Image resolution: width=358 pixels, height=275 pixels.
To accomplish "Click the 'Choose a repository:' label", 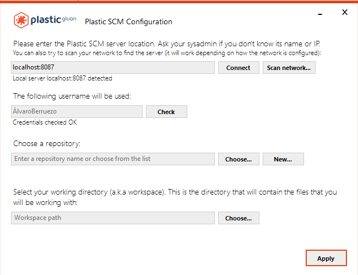I will point(47,144).
